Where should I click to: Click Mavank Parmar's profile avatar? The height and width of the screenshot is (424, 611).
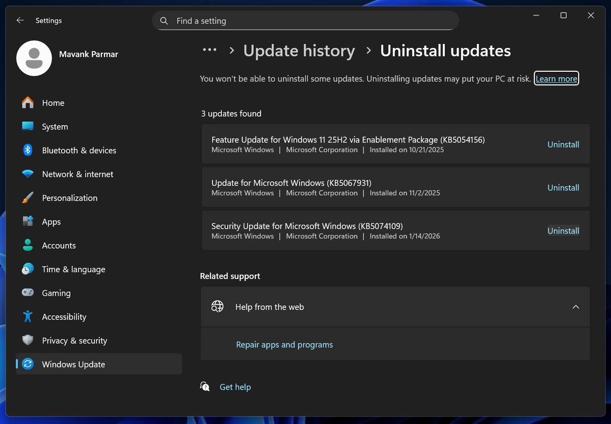pyautogui.click(x=34, y=58)
